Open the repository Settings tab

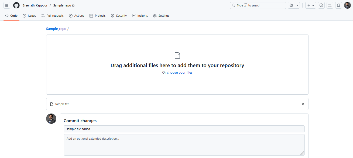click(x=161, y=16)
